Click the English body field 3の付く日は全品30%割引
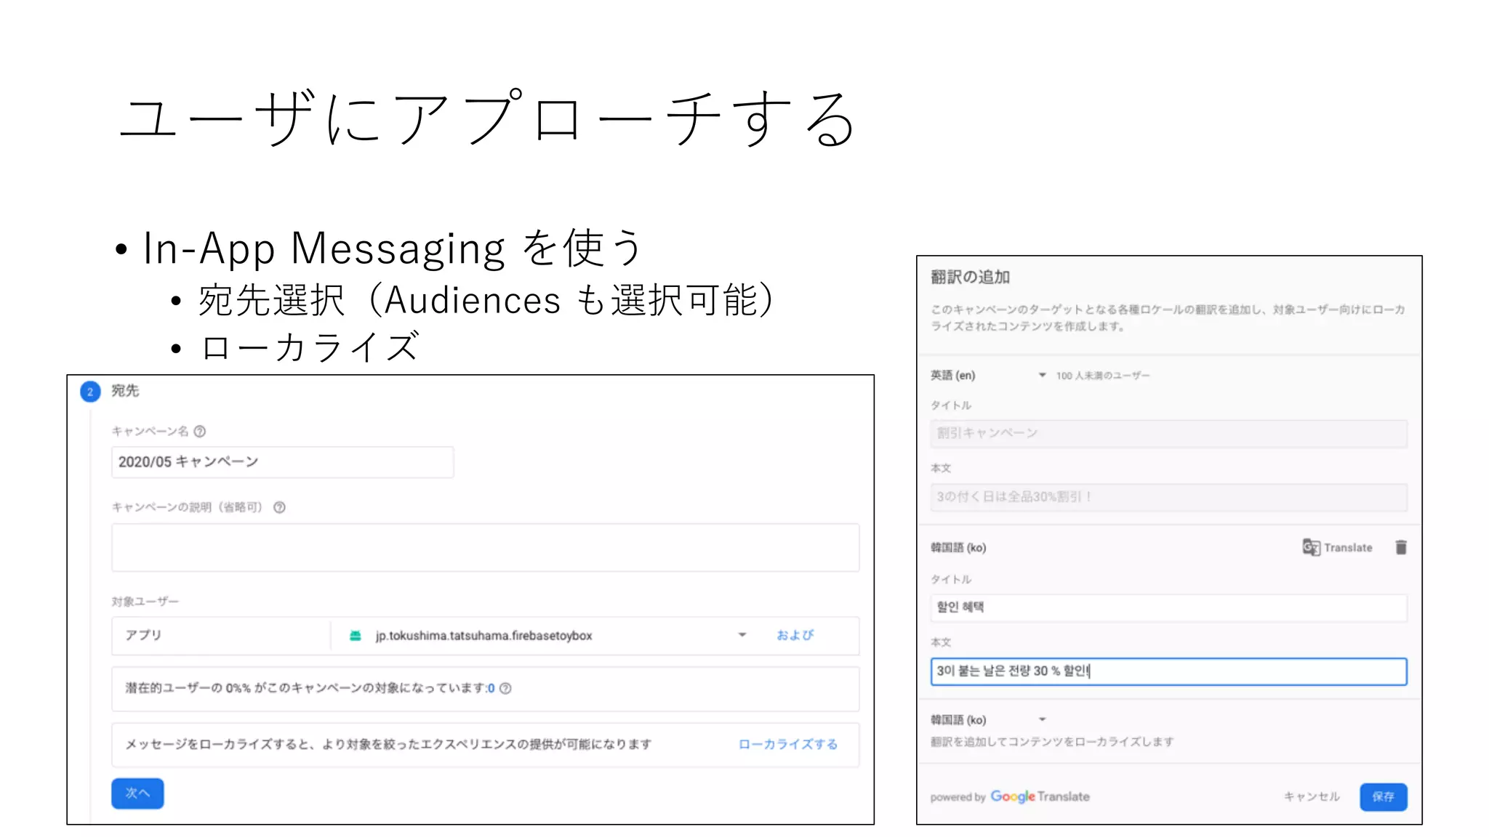Image resolution: width=1489 pixels, height=837 pixels. point(1169,497)
